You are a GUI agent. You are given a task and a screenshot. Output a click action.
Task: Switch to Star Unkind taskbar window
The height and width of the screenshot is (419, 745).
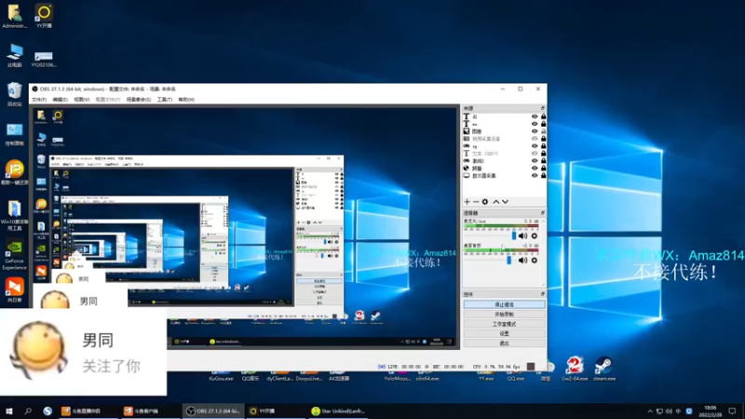[338, 411]
